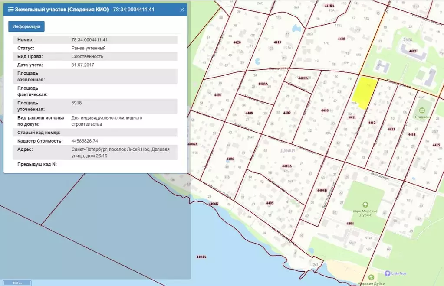
Task: Close the land parcel information panel
Action: tap(182, 10)
